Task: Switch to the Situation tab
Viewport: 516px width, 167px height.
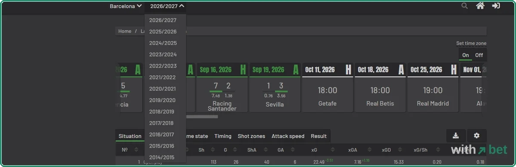Action: tap(130, 136)
